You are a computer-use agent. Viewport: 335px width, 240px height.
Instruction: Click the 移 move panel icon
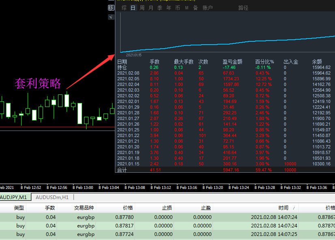coord(111,8)
